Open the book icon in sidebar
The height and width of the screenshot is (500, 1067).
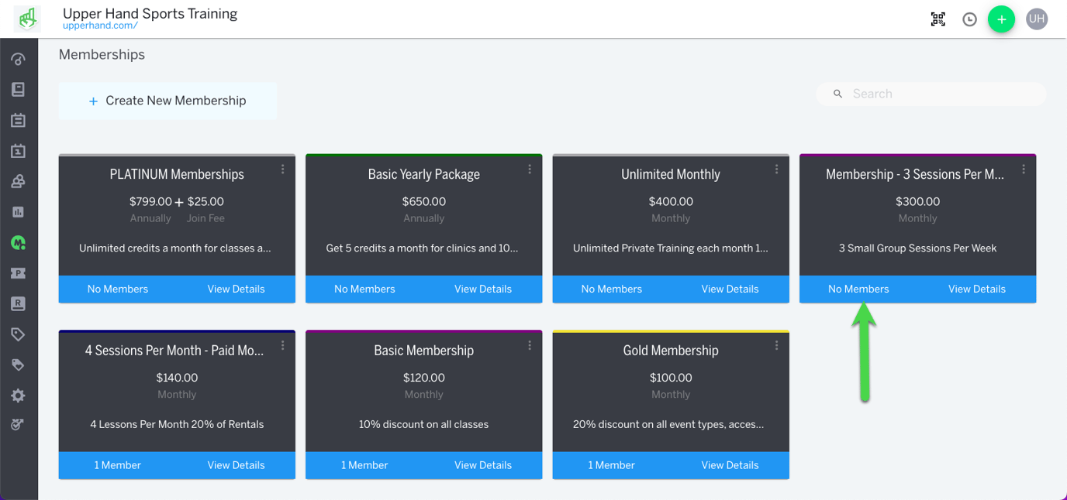point(18,90)
